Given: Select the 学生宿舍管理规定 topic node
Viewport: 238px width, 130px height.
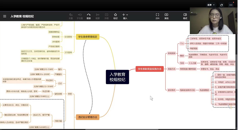Looking at the screenshot, I should tap(87, 37).
